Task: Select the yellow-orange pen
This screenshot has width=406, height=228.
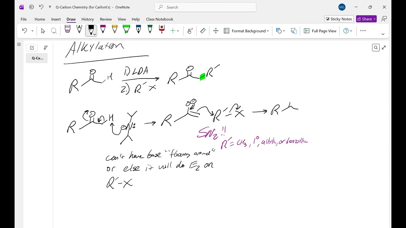Action: click(x=115, y=29)
